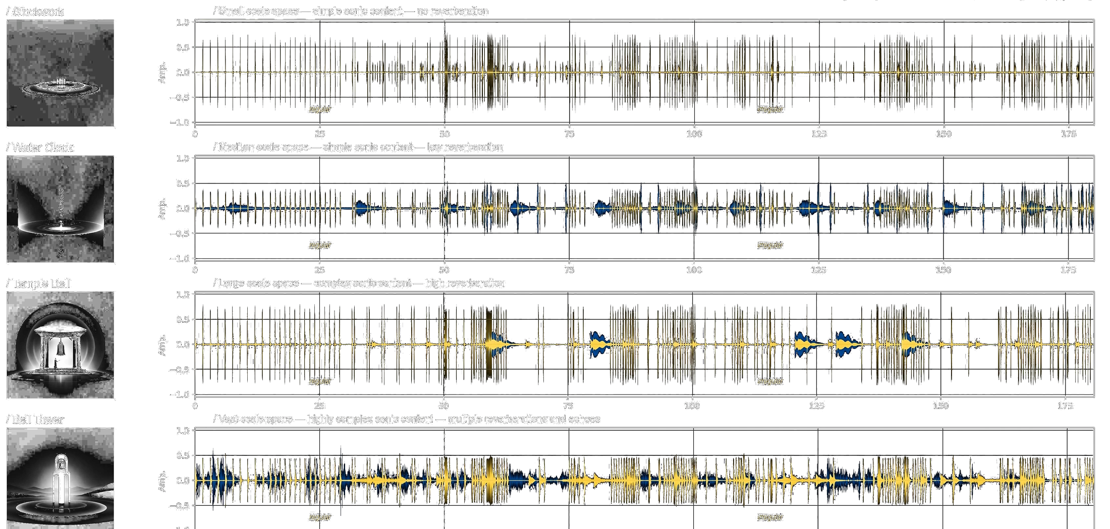The width and height of the screenshot is (1110, 529).
Task: Click the 100 tick on the Water Clock time axis
Action: (694, 270)
